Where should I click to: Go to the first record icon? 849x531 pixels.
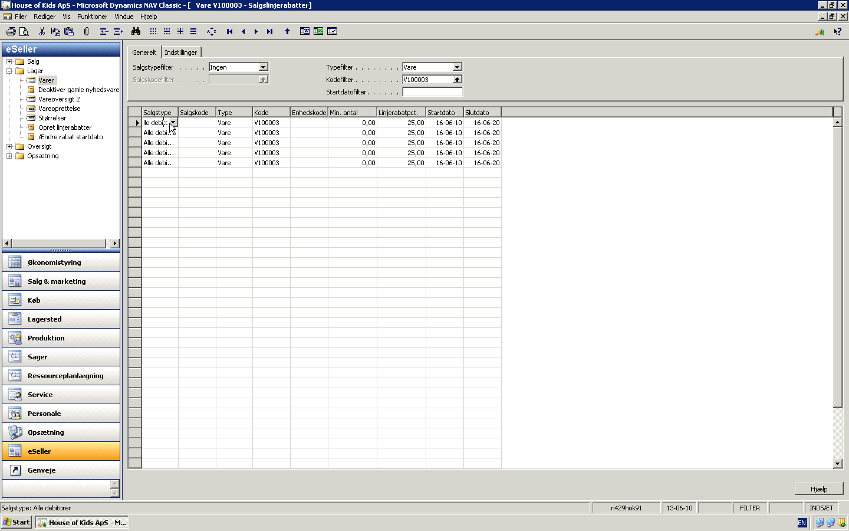[x=230, y=31]
